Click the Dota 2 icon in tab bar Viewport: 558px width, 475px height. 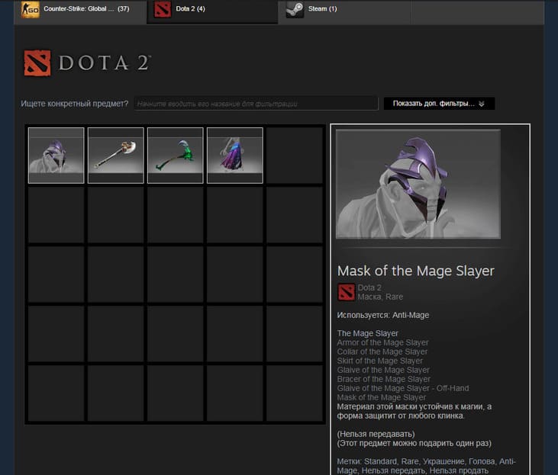click(163, 9)
